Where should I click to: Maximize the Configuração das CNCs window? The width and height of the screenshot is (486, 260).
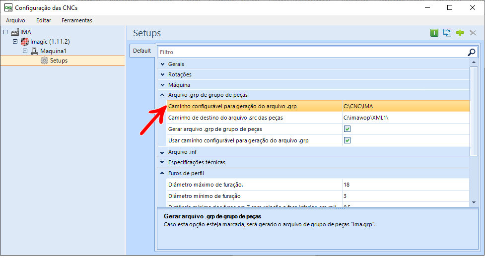tap(450, 8)
